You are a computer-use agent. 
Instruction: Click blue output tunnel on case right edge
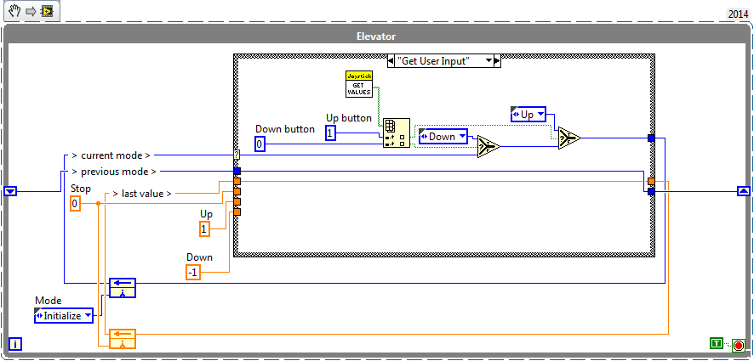(651, 138)
